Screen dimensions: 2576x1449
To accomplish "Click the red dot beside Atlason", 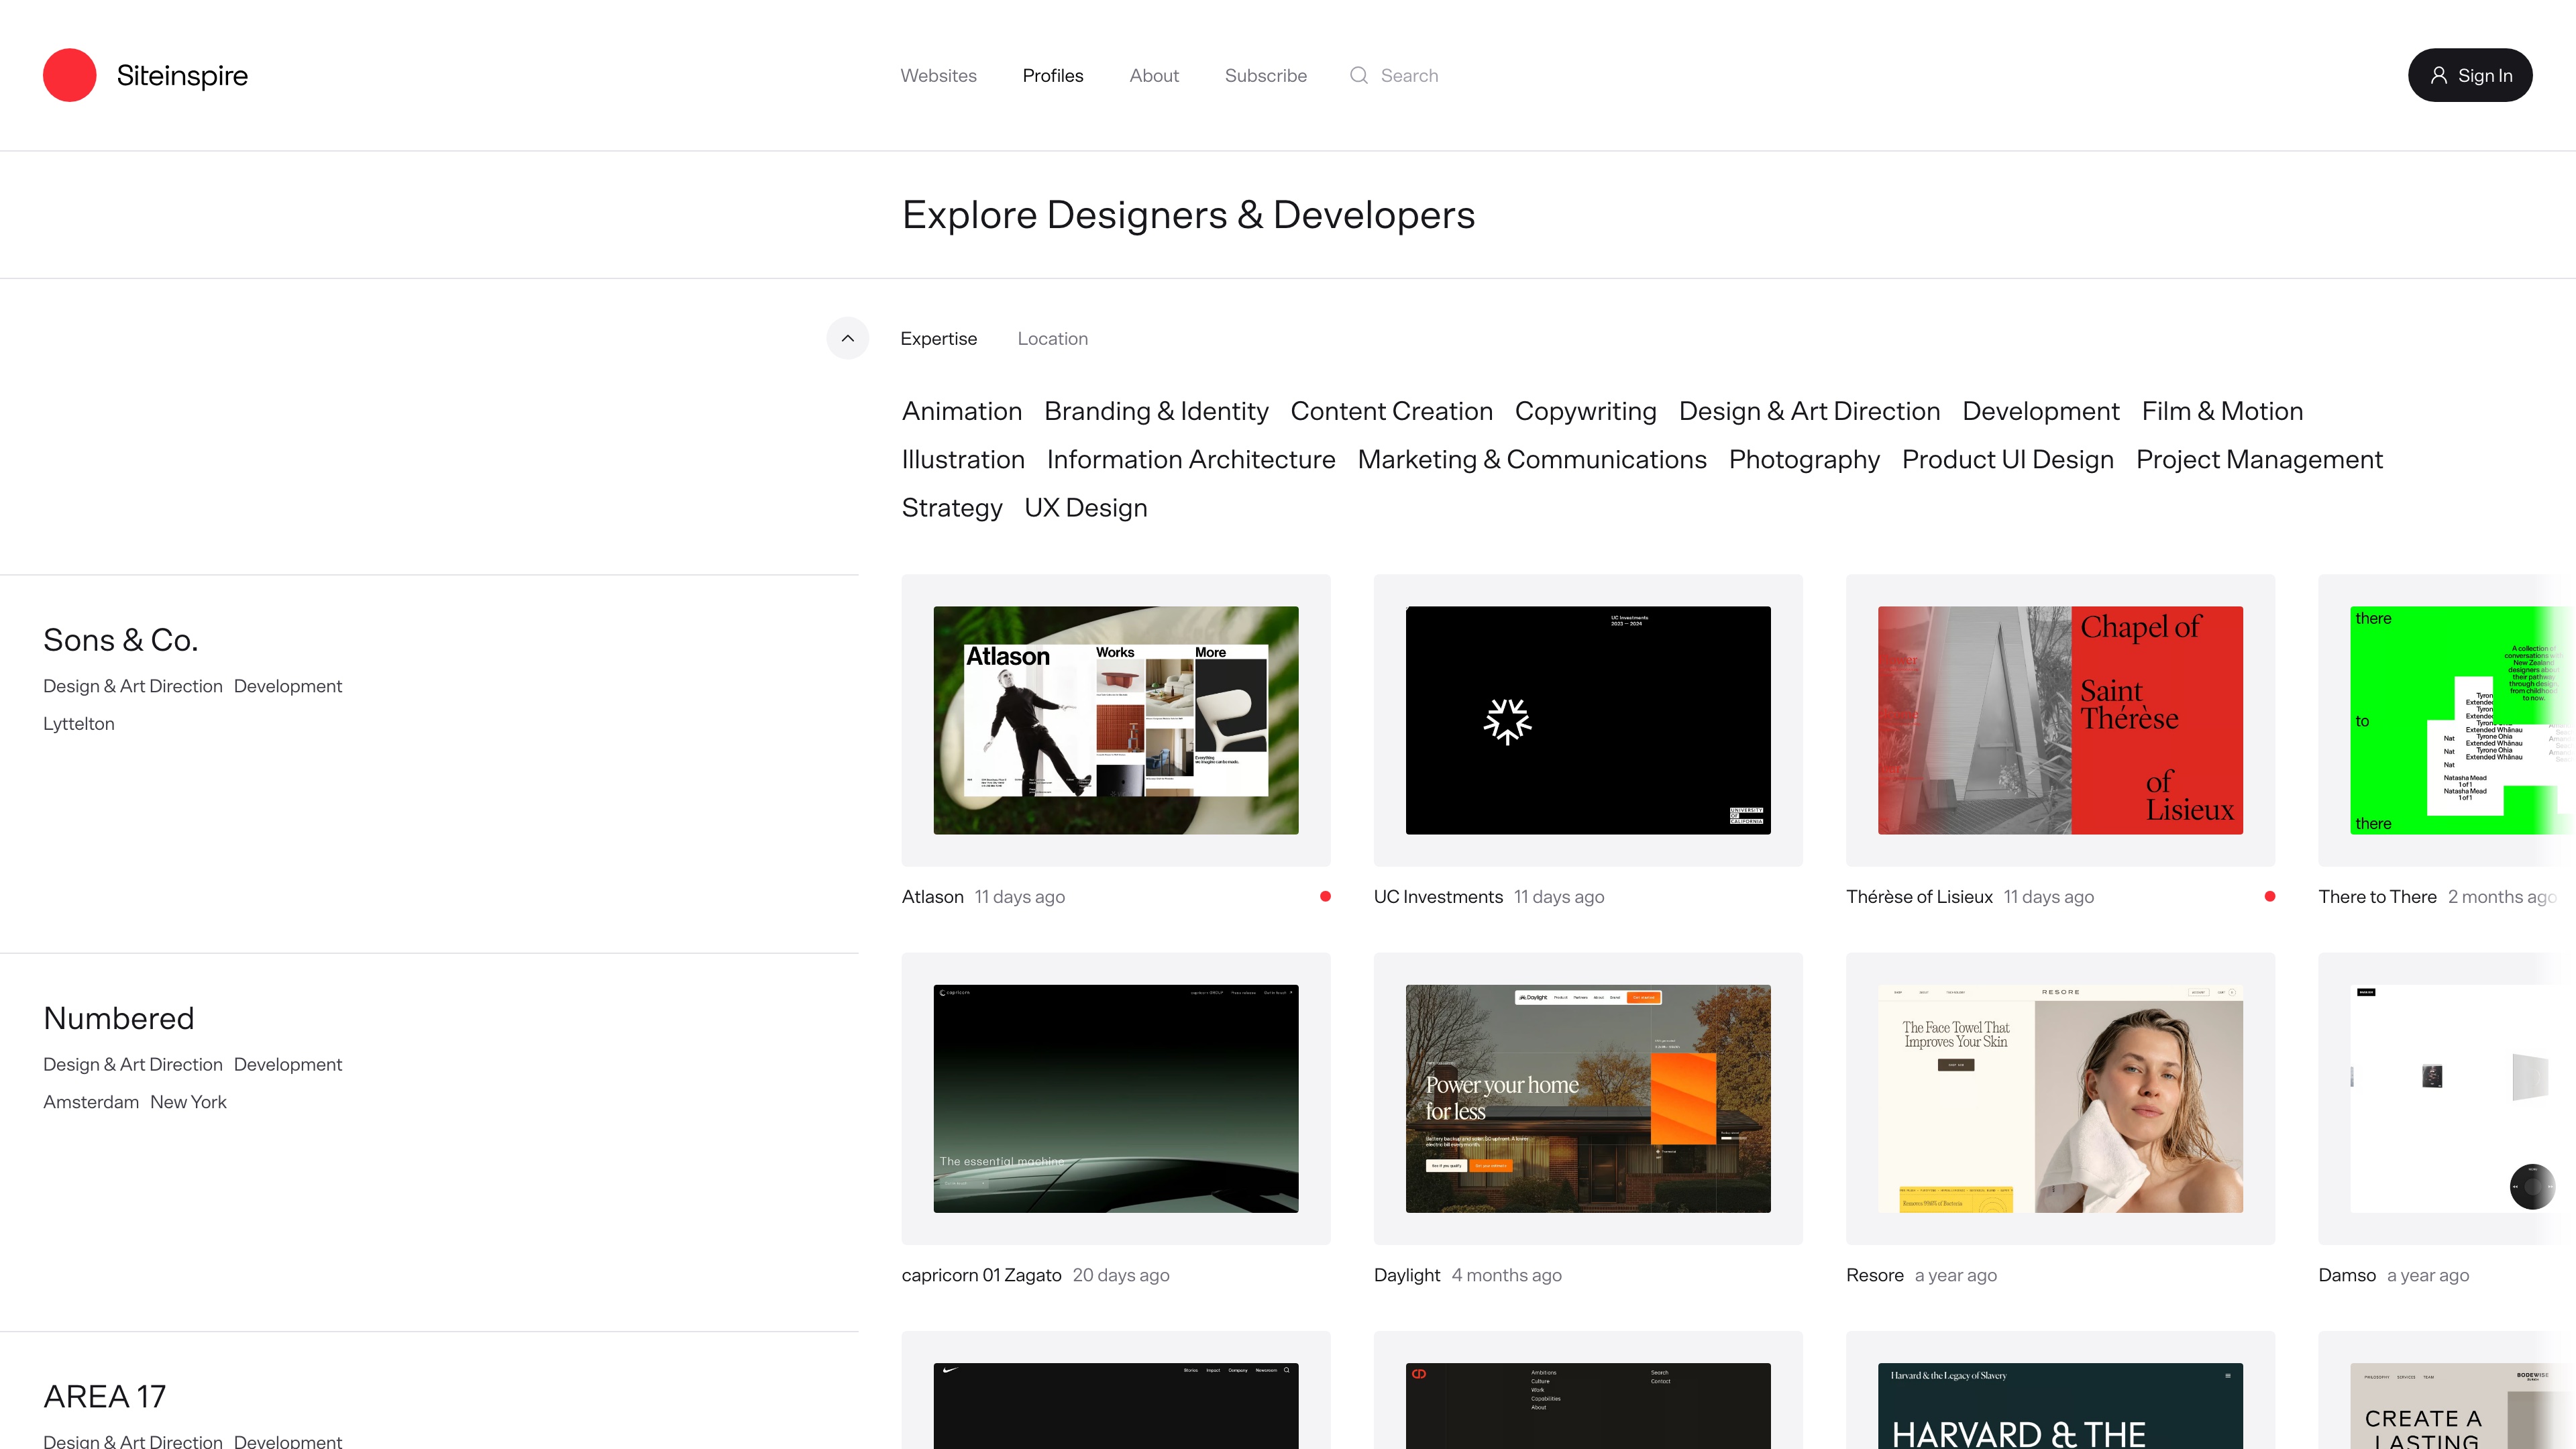I will 1325,896.
